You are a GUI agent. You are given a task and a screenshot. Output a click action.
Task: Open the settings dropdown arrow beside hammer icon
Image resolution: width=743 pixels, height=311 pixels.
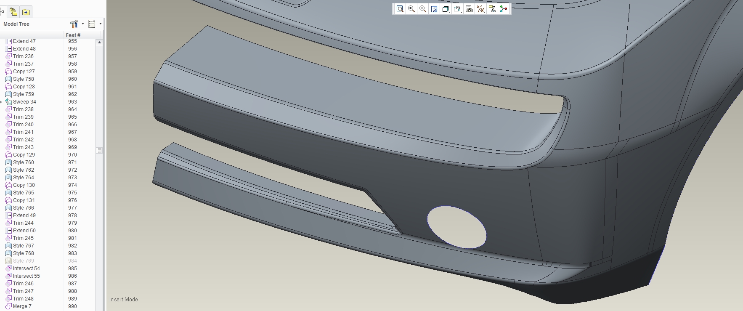tap(83, 24)
